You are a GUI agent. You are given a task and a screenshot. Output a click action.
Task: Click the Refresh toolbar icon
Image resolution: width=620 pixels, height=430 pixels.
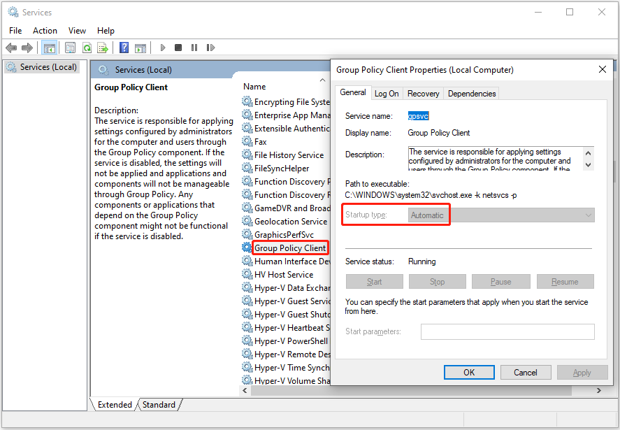coord(87,48)
